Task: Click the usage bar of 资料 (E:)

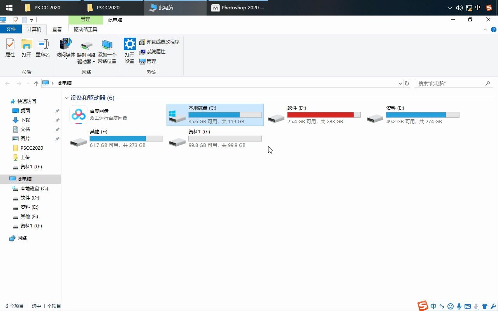Action: click(423, 115)
